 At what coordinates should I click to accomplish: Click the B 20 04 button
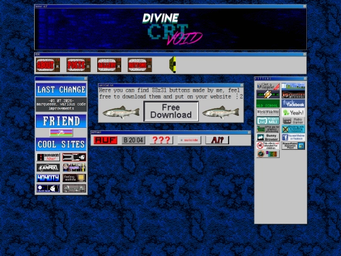point(133,140)
